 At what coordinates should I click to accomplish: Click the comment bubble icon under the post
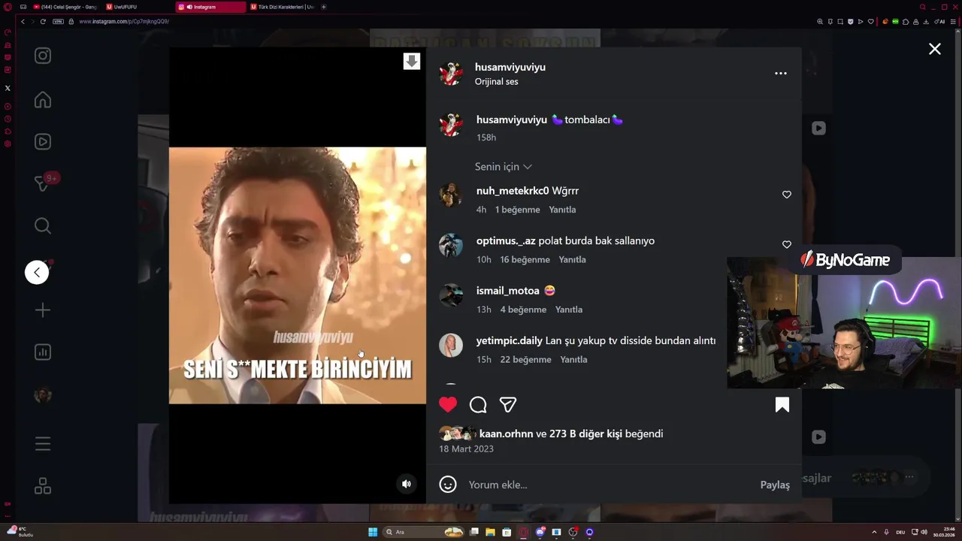[478, 405]
